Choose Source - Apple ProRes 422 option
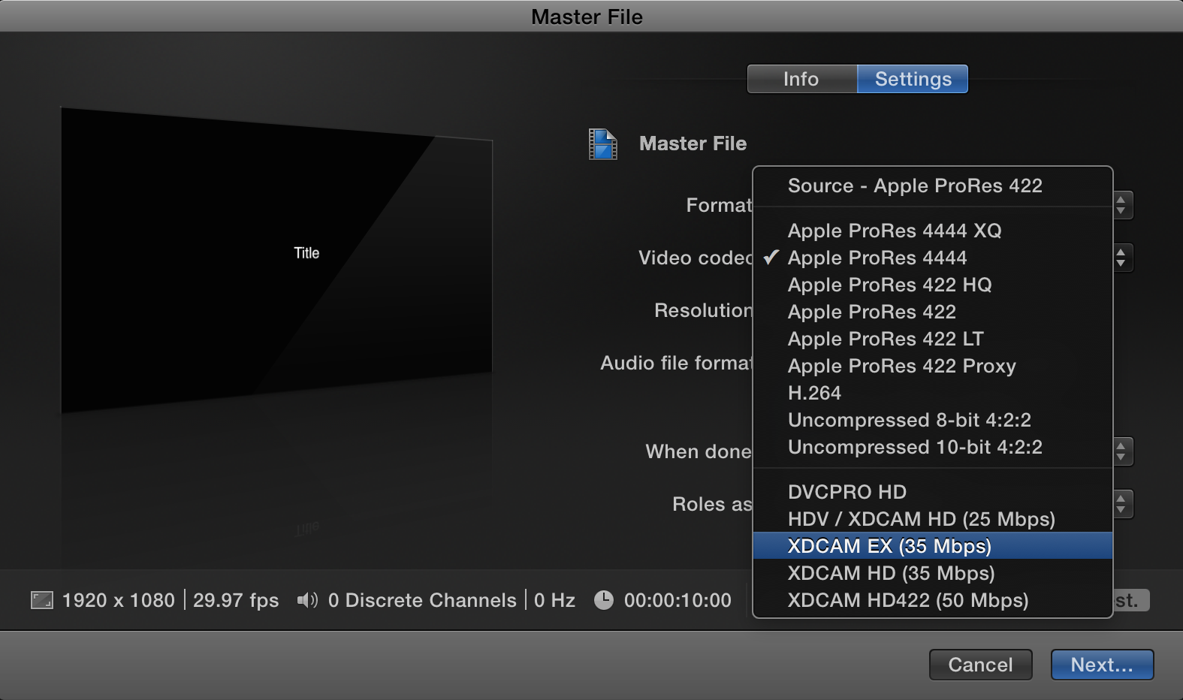Image resolution: width=1183 pixels, height=700 pixels. pyautogui.click(x=932, y=186)
